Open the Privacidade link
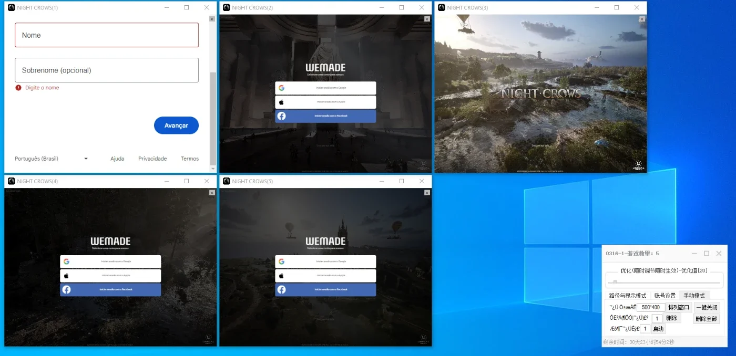736x356 pixels. (152, 159)
